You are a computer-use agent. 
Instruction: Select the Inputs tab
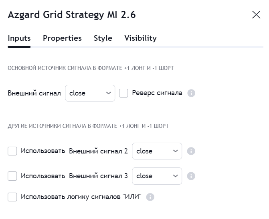[19, 38]
